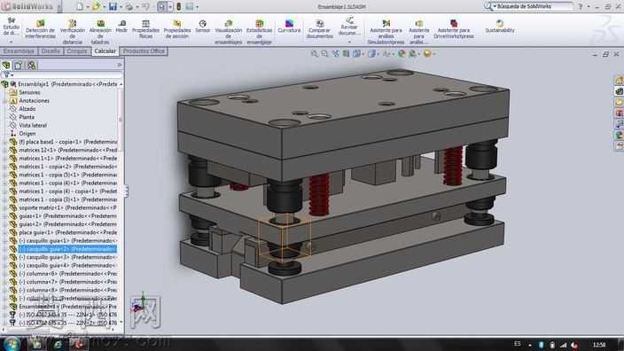Open the Help dropdown arrow in title bar
This screenshot has height=351, width=624.
click(x=589, y=7)
